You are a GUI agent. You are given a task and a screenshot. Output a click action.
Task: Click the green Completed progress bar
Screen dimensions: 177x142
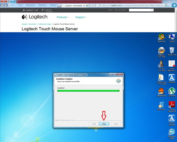(x=88, y=91)
